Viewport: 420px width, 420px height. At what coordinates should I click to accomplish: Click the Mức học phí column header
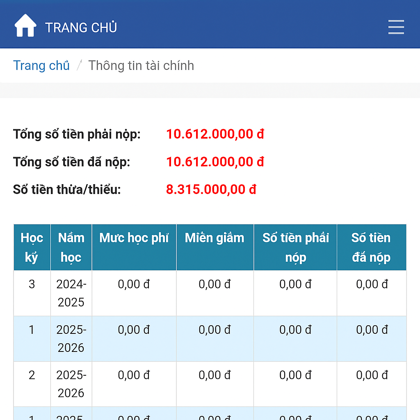click(x=134, y=237)
